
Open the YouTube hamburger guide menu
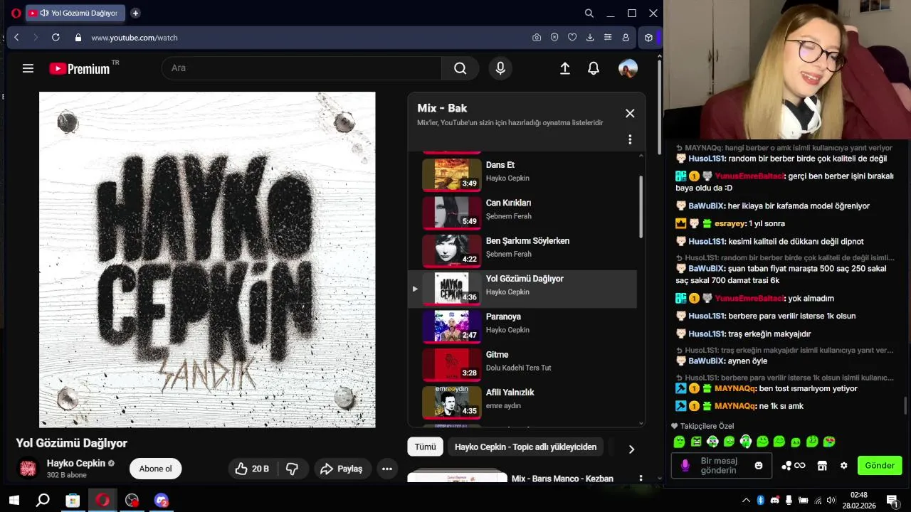[x=28, y=68]
